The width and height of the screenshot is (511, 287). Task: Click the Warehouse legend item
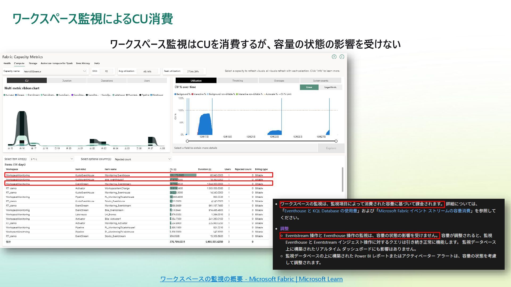(x=157, y=95)
